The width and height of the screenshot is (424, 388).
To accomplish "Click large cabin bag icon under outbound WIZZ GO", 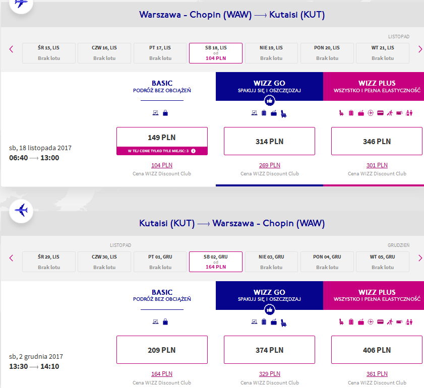I will pyautogui.click(x=274, y=113).
